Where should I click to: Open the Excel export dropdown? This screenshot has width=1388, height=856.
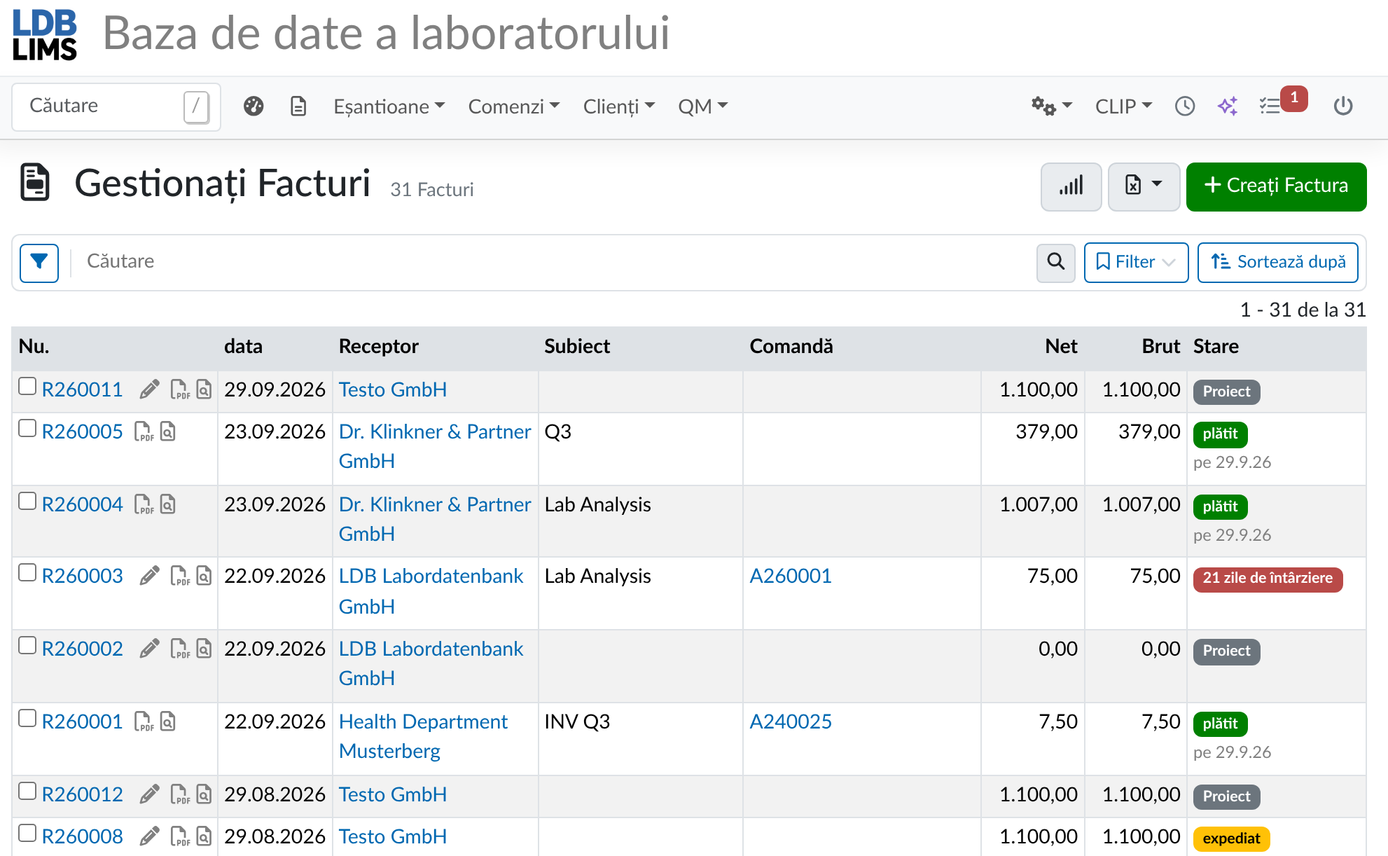(x=1144, y=186)
